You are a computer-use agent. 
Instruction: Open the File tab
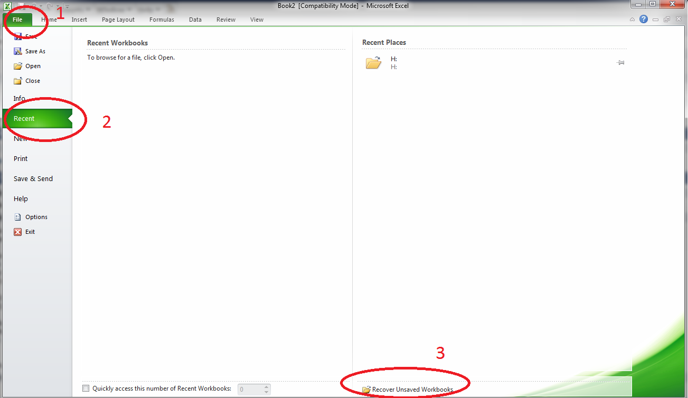tap(17, 20)
